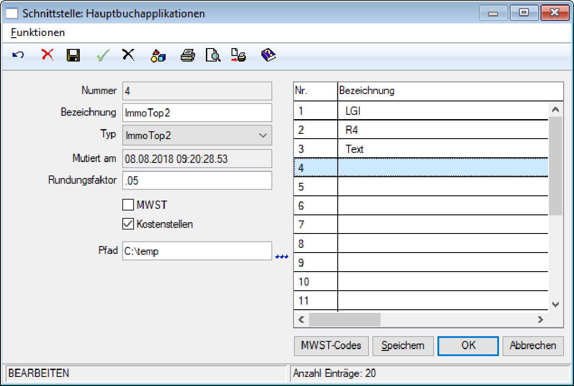Click the red X delete icon
Image resolution: width=574 pixels, height=386 pixels.
(48, 55)
